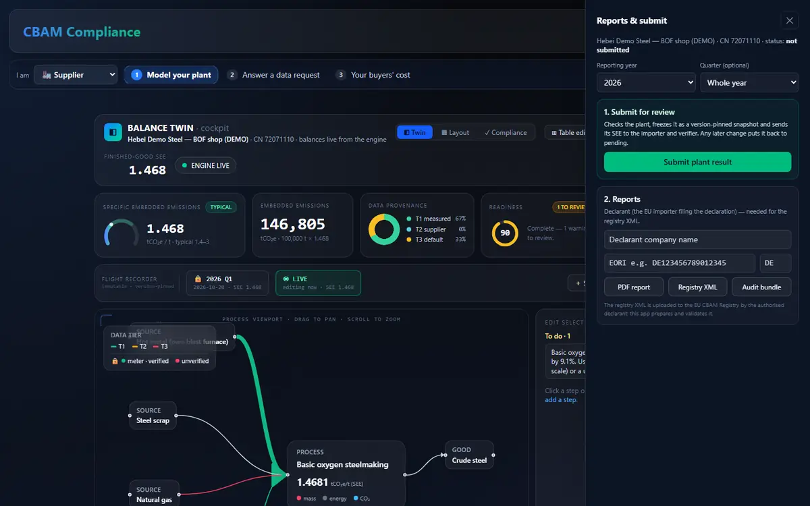This screenshot has width=810, height=506.
Task: Go to the 'Model your plant' step
Action: tap(171, 75)
